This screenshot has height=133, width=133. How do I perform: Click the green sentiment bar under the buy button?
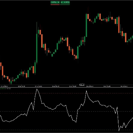65,5
